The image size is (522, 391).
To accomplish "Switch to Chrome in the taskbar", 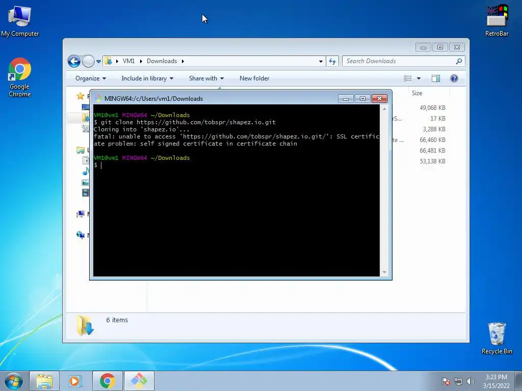I will click(107, 381).
